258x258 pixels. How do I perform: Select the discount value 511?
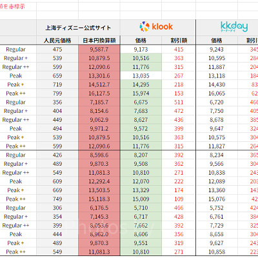[179, 103]
